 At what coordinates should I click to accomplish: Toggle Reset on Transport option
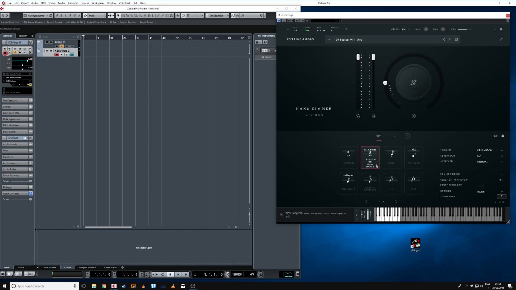(501, 180)
